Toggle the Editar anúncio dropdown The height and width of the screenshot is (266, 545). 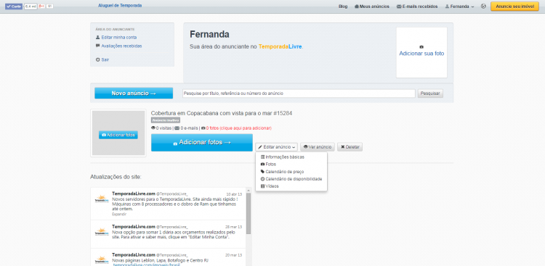(x=277, y=147)
